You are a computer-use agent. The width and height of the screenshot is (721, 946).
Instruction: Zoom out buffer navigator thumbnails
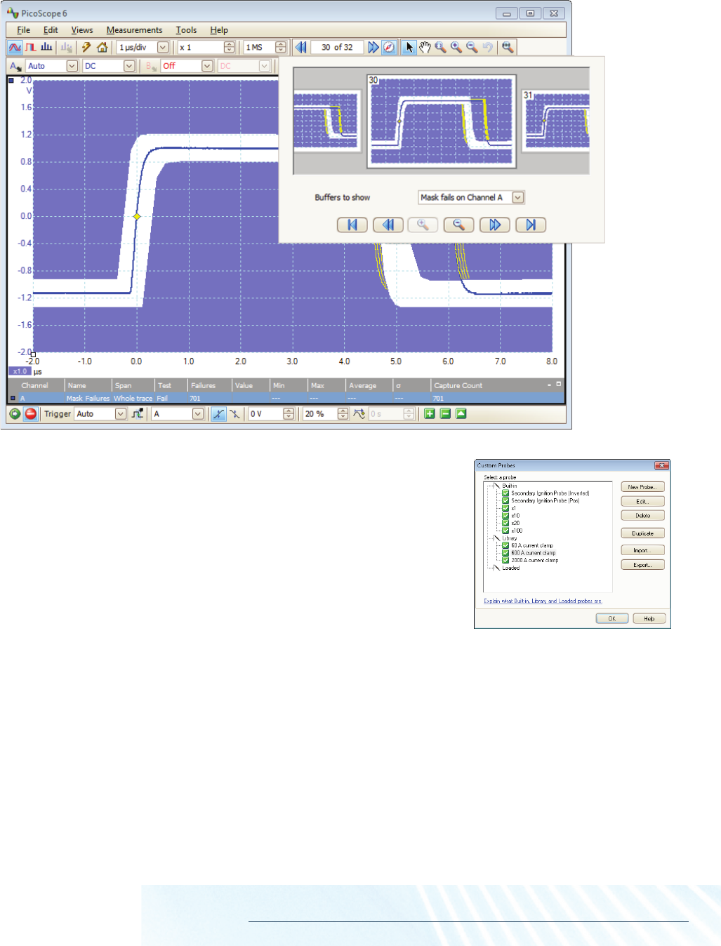(459, 225)
